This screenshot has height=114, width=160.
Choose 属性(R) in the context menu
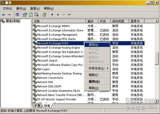[x=97, y=82]
